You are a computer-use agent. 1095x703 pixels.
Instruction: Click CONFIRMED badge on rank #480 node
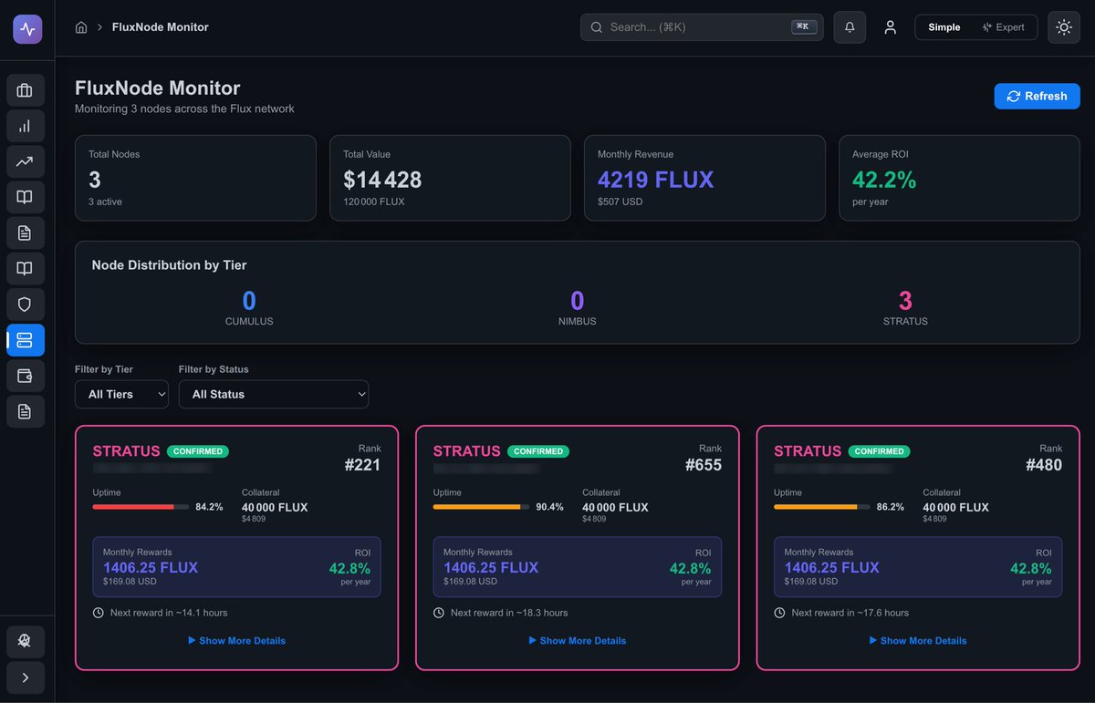880,451
